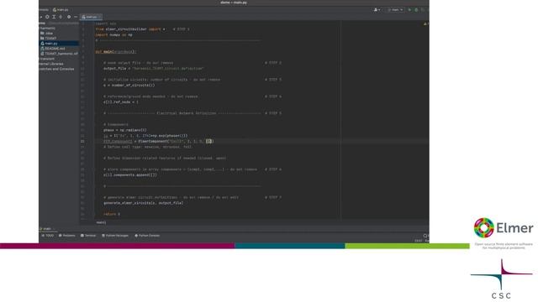Image resolution: width=538 pixels, height=302 pixels.
Task: Click the generate_elmer_circuits call line
Action: tap(144, 203)
